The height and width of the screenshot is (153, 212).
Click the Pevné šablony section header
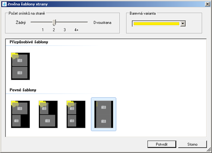pos(23,90)
